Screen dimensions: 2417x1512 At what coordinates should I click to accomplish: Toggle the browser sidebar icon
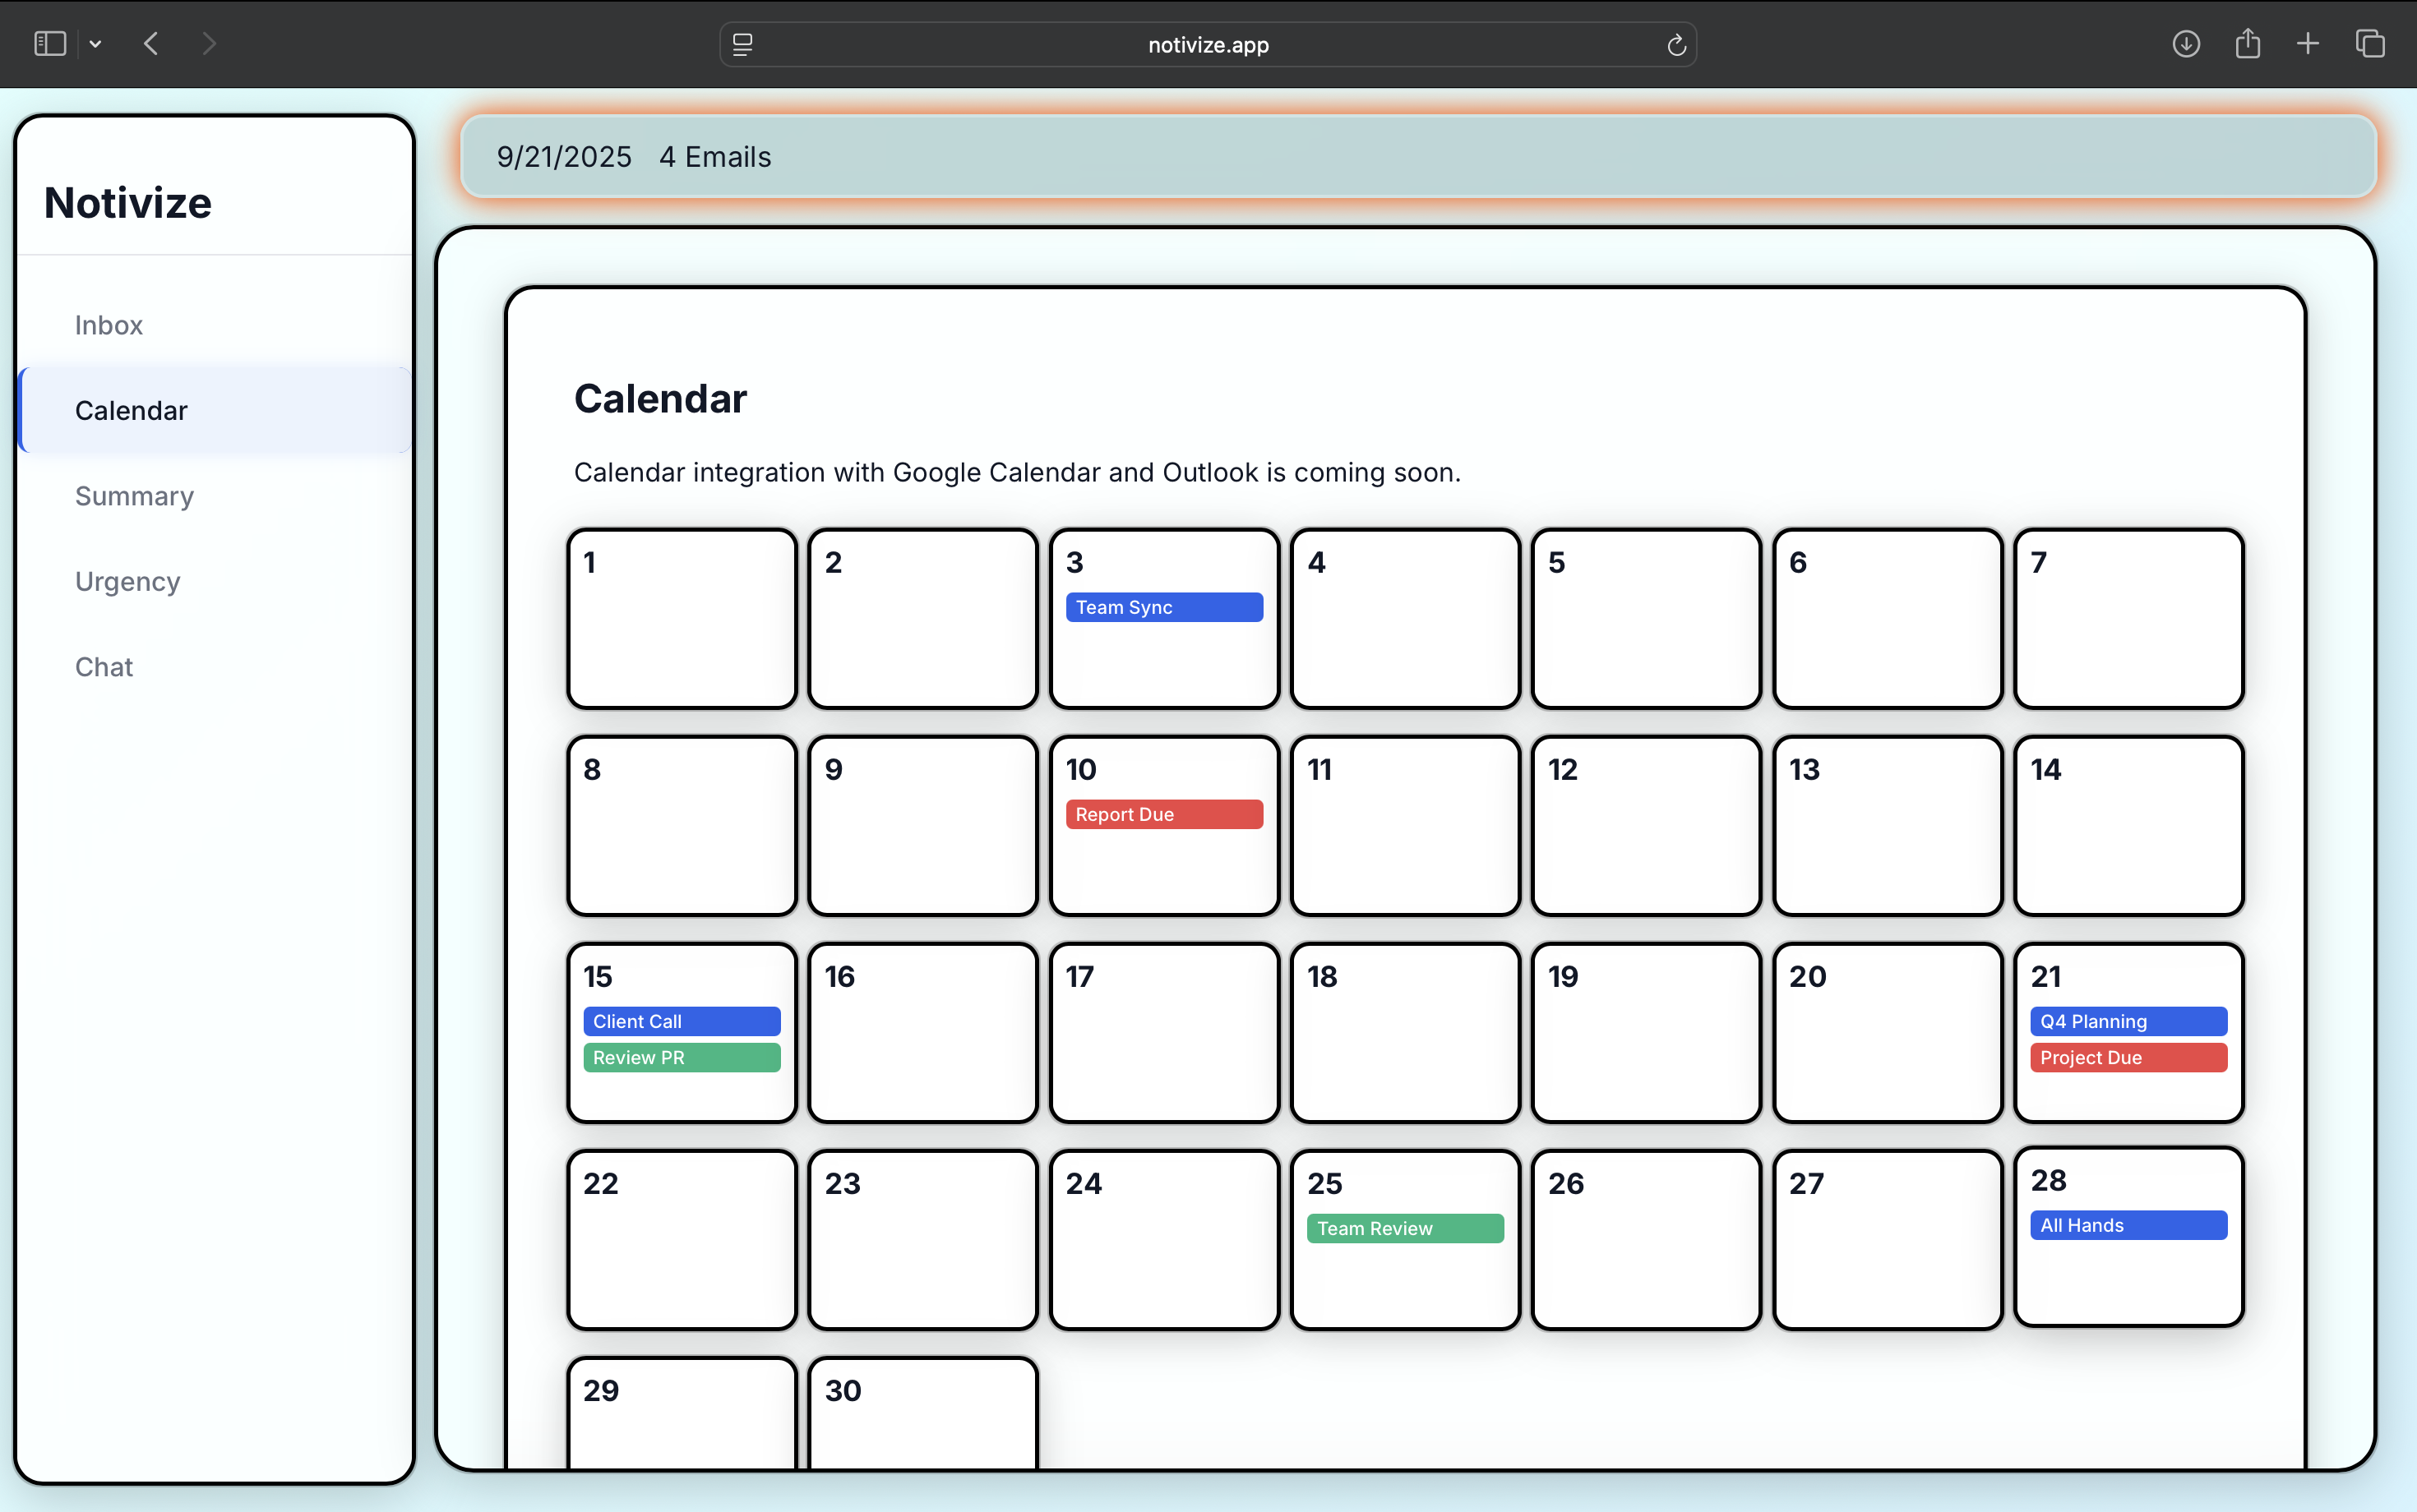(49, 44)
